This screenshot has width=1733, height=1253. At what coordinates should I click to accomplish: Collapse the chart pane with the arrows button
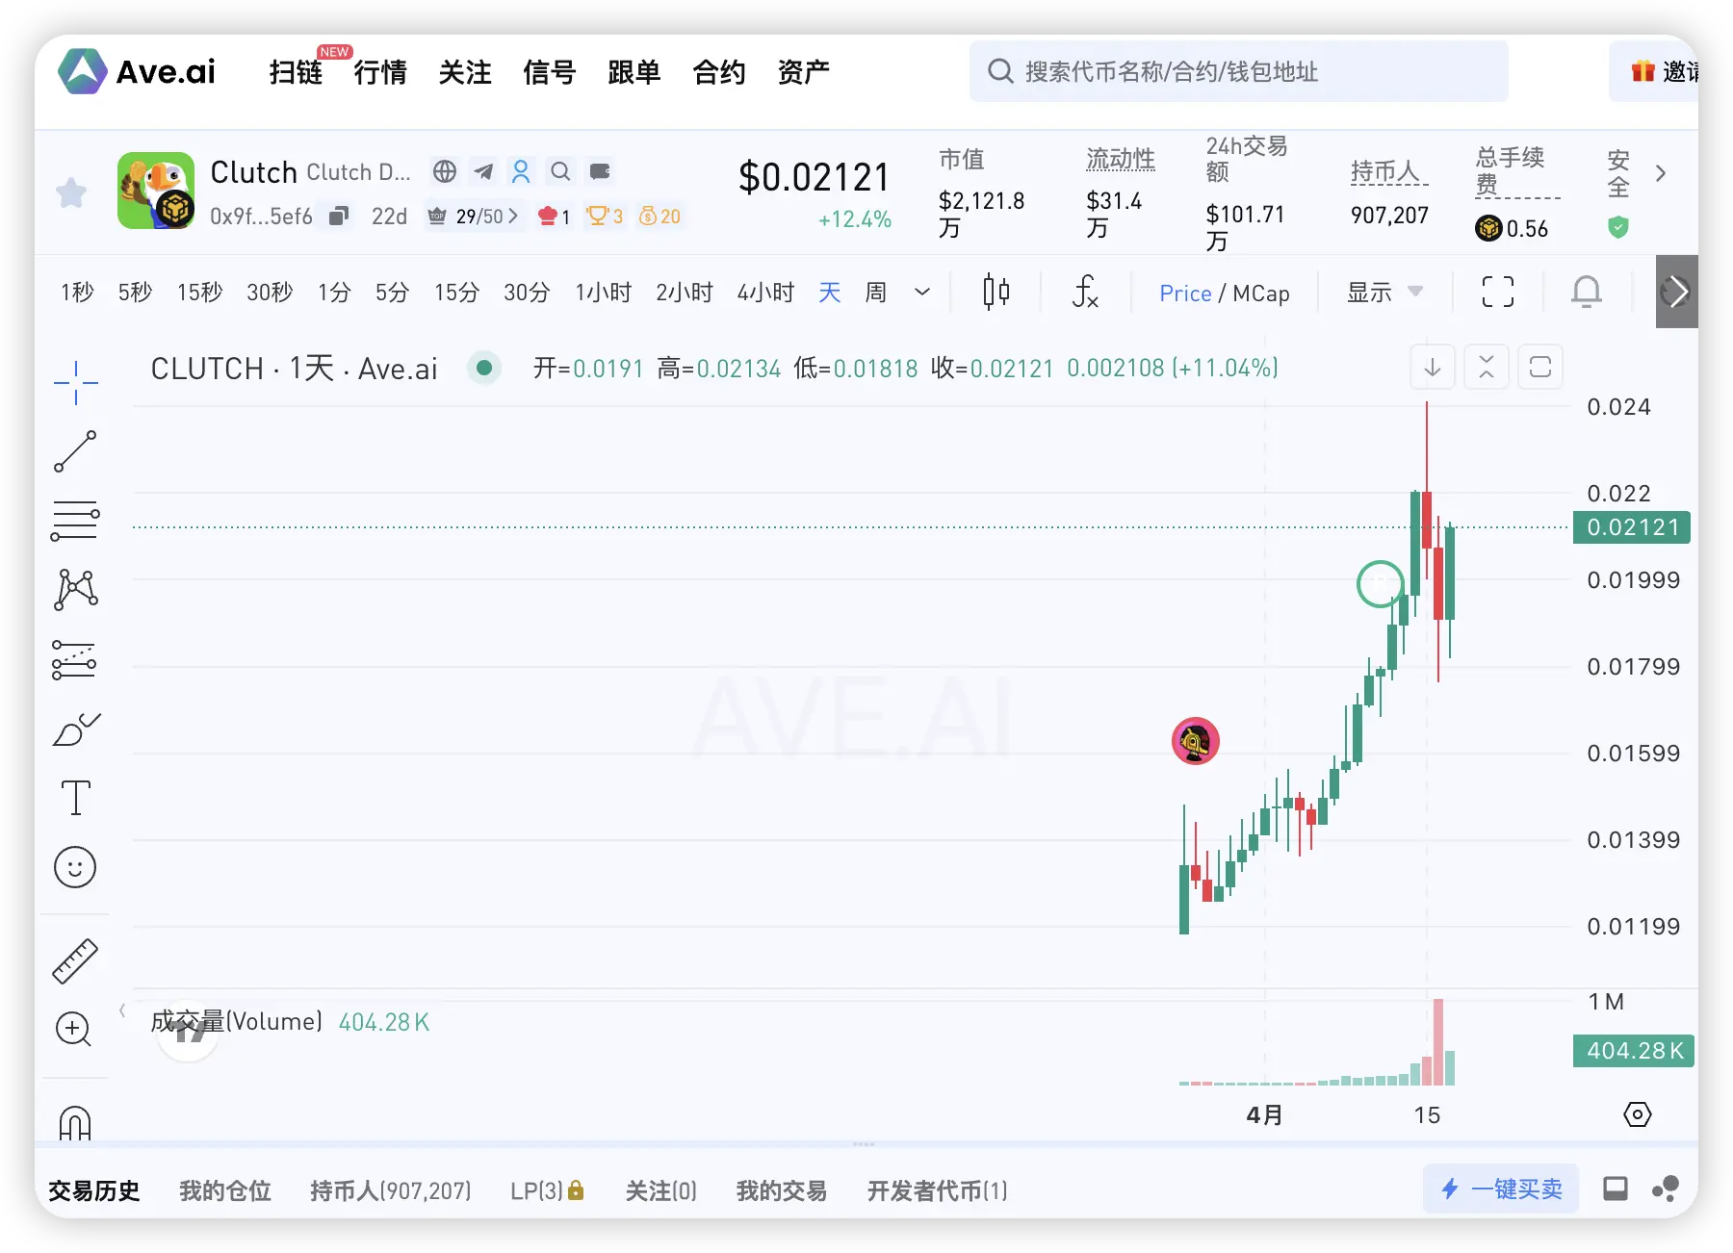pos(1487,367)
